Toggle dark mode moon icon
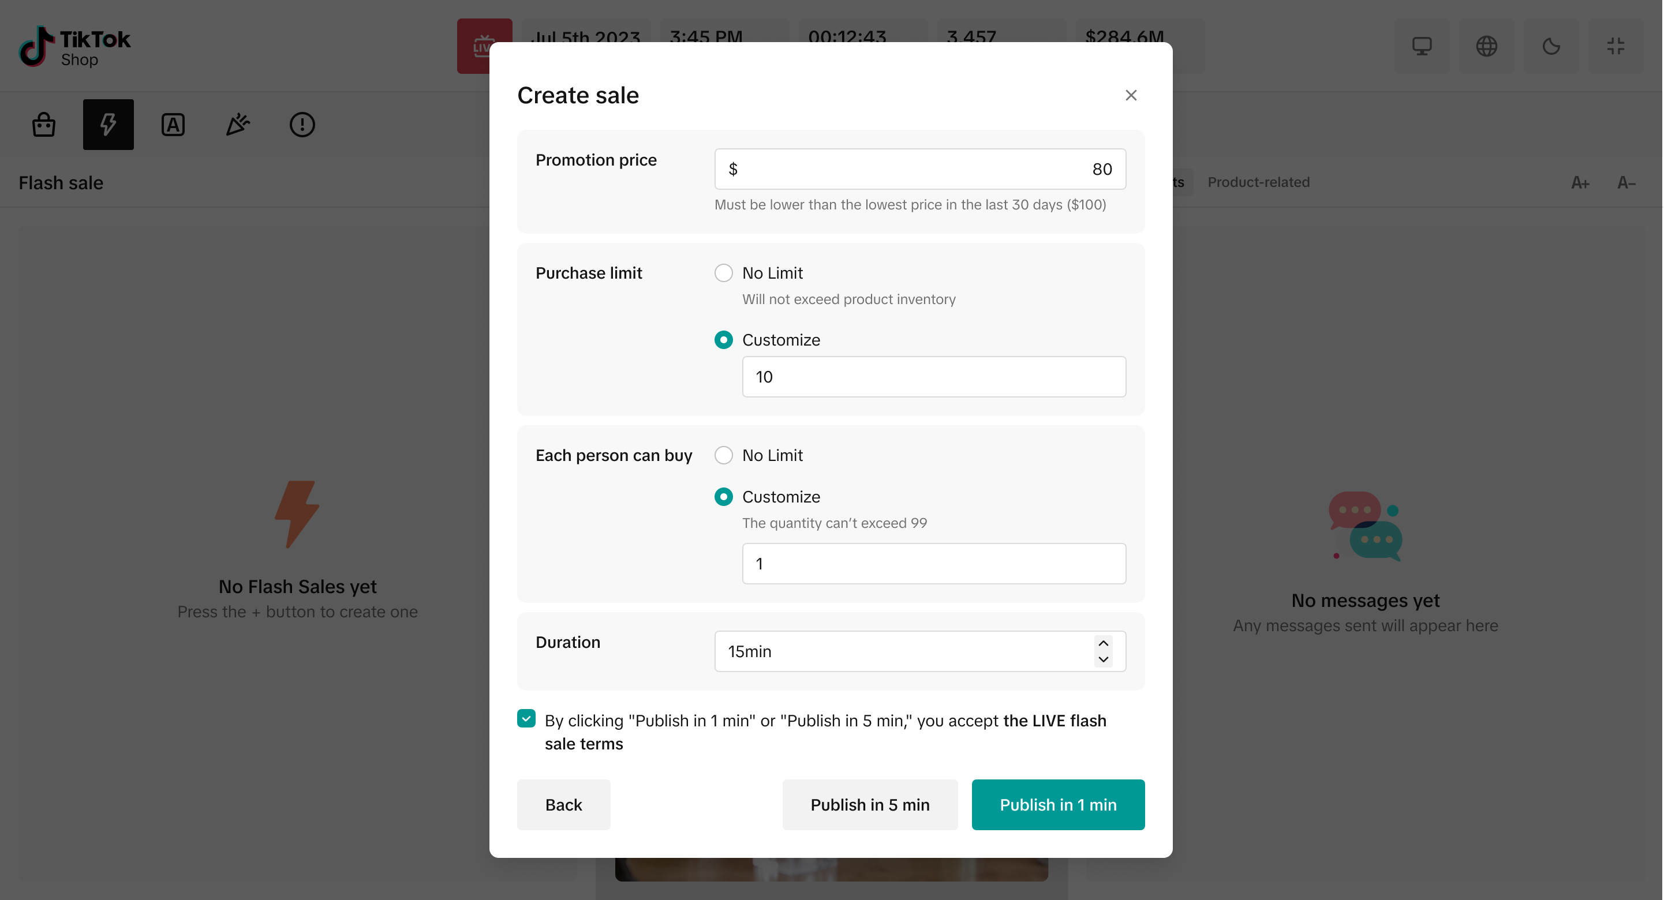 point(1551,46)
